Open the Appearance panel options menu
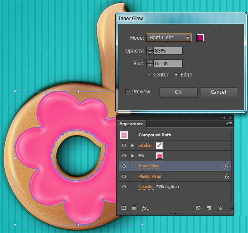 point(229,124)
